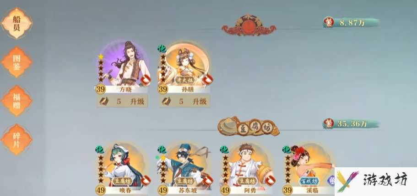Tap the red badge icon on 孙膑

207,80
